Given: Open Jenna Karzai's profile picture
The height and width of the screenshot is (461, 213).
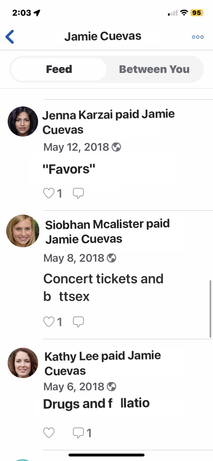Looking at the screenshot, I should pos(23,121).
